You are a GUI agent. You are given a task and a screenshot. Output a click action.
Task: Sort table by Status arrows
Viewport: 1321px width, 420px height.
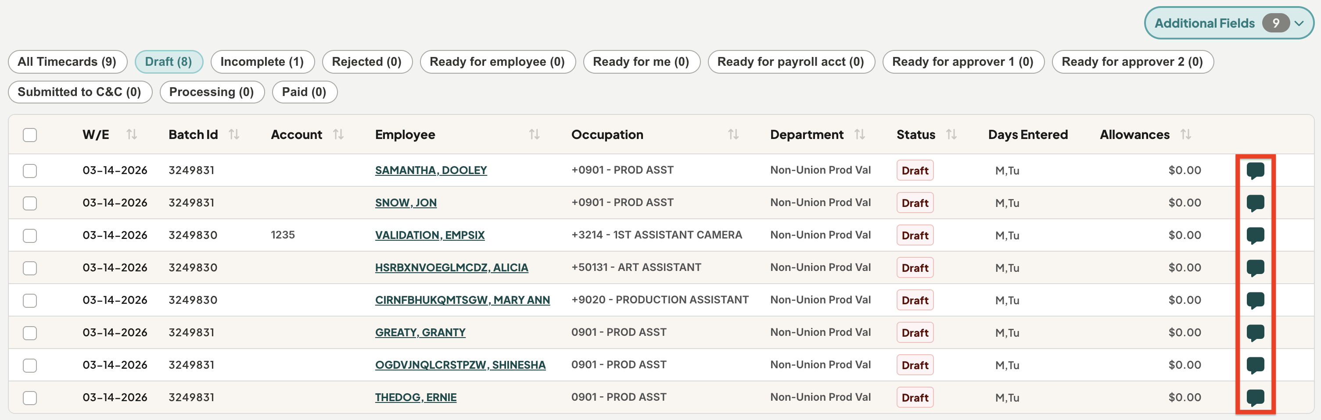coord(951,134)
